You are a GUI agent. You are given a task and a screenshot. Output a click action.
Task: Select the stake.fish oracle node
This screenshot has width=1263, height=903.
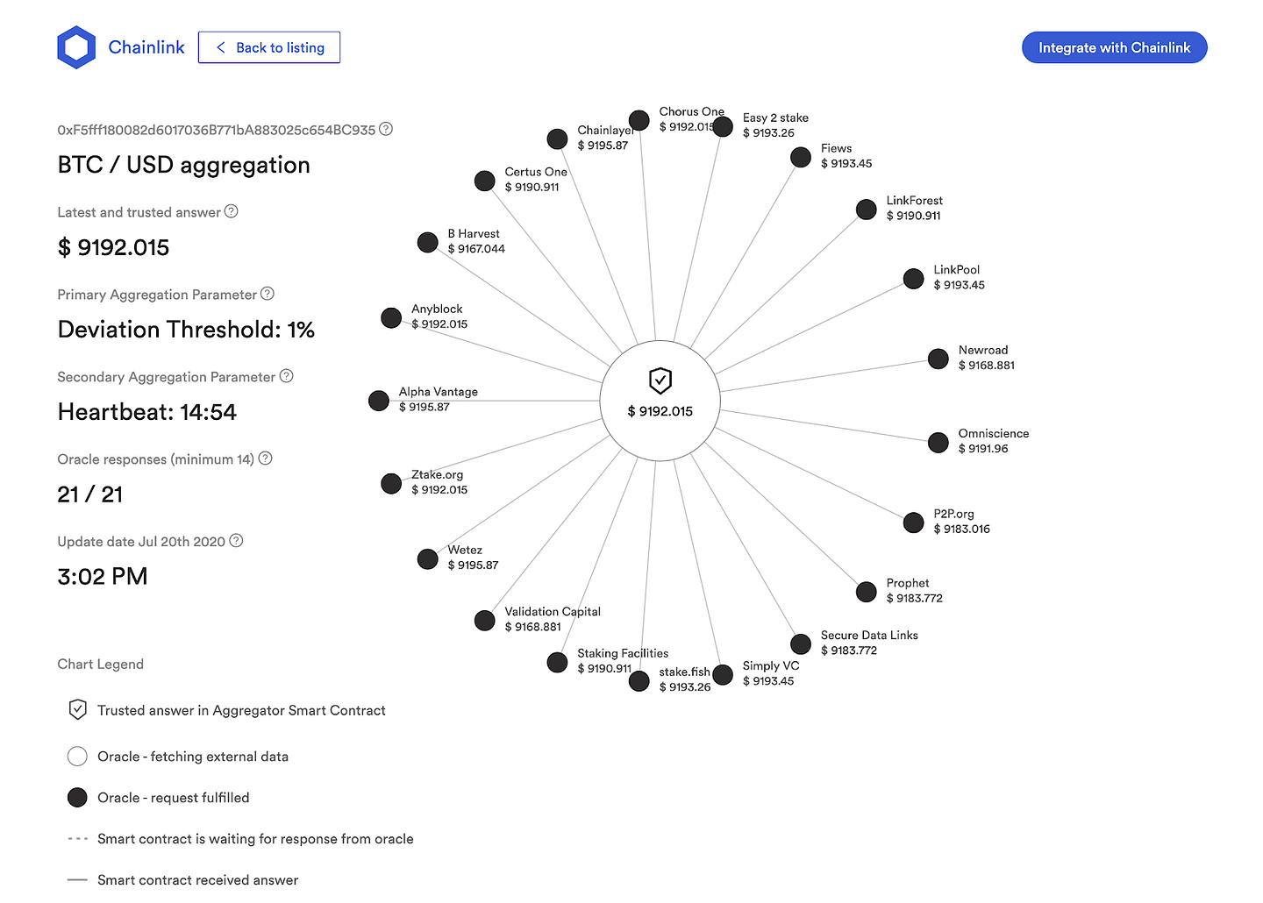(x=639, y=681)
